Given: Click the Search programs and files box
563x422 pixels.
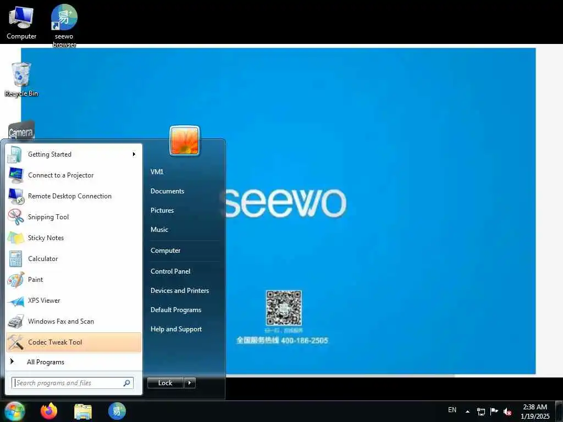Looking at the screenshot, I should [73, 383].
